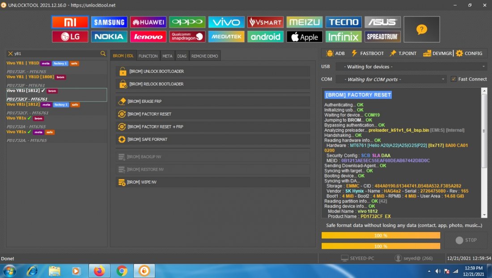Viewport: 492px width, 278px height.
Task: Open the Windows Start menu
Action: (9, 270)
